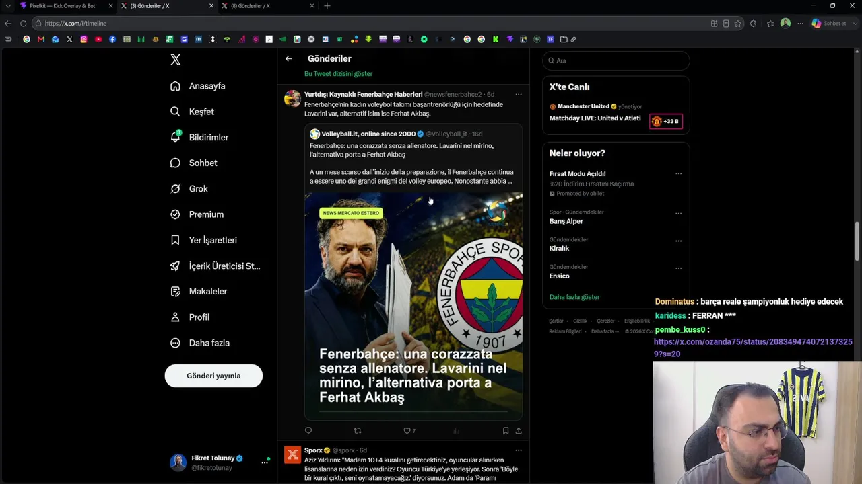Viewport: 862px width, 484px height.
Task: Open the Fenerbahçe Lavarini article image
Action: [x=413, y=307]
